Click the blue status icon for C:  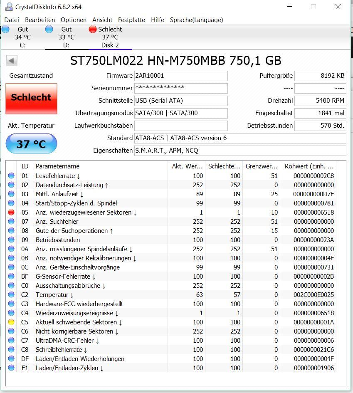(x=5, y=30)
